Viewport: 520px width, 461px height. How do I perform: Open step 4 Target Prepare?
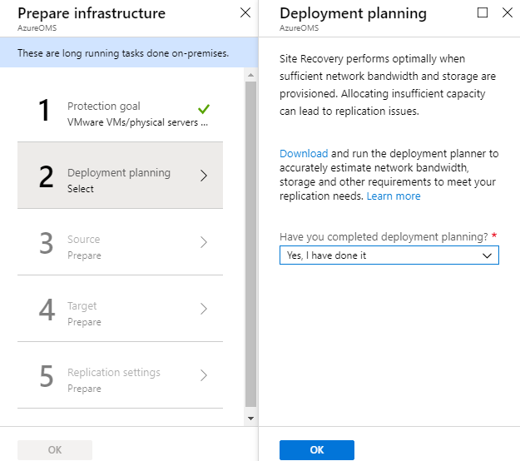[120, 309]
